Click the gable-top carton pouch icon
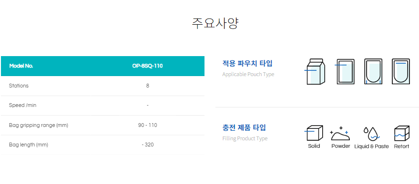419x184 pixels. [x=315, y=71]
